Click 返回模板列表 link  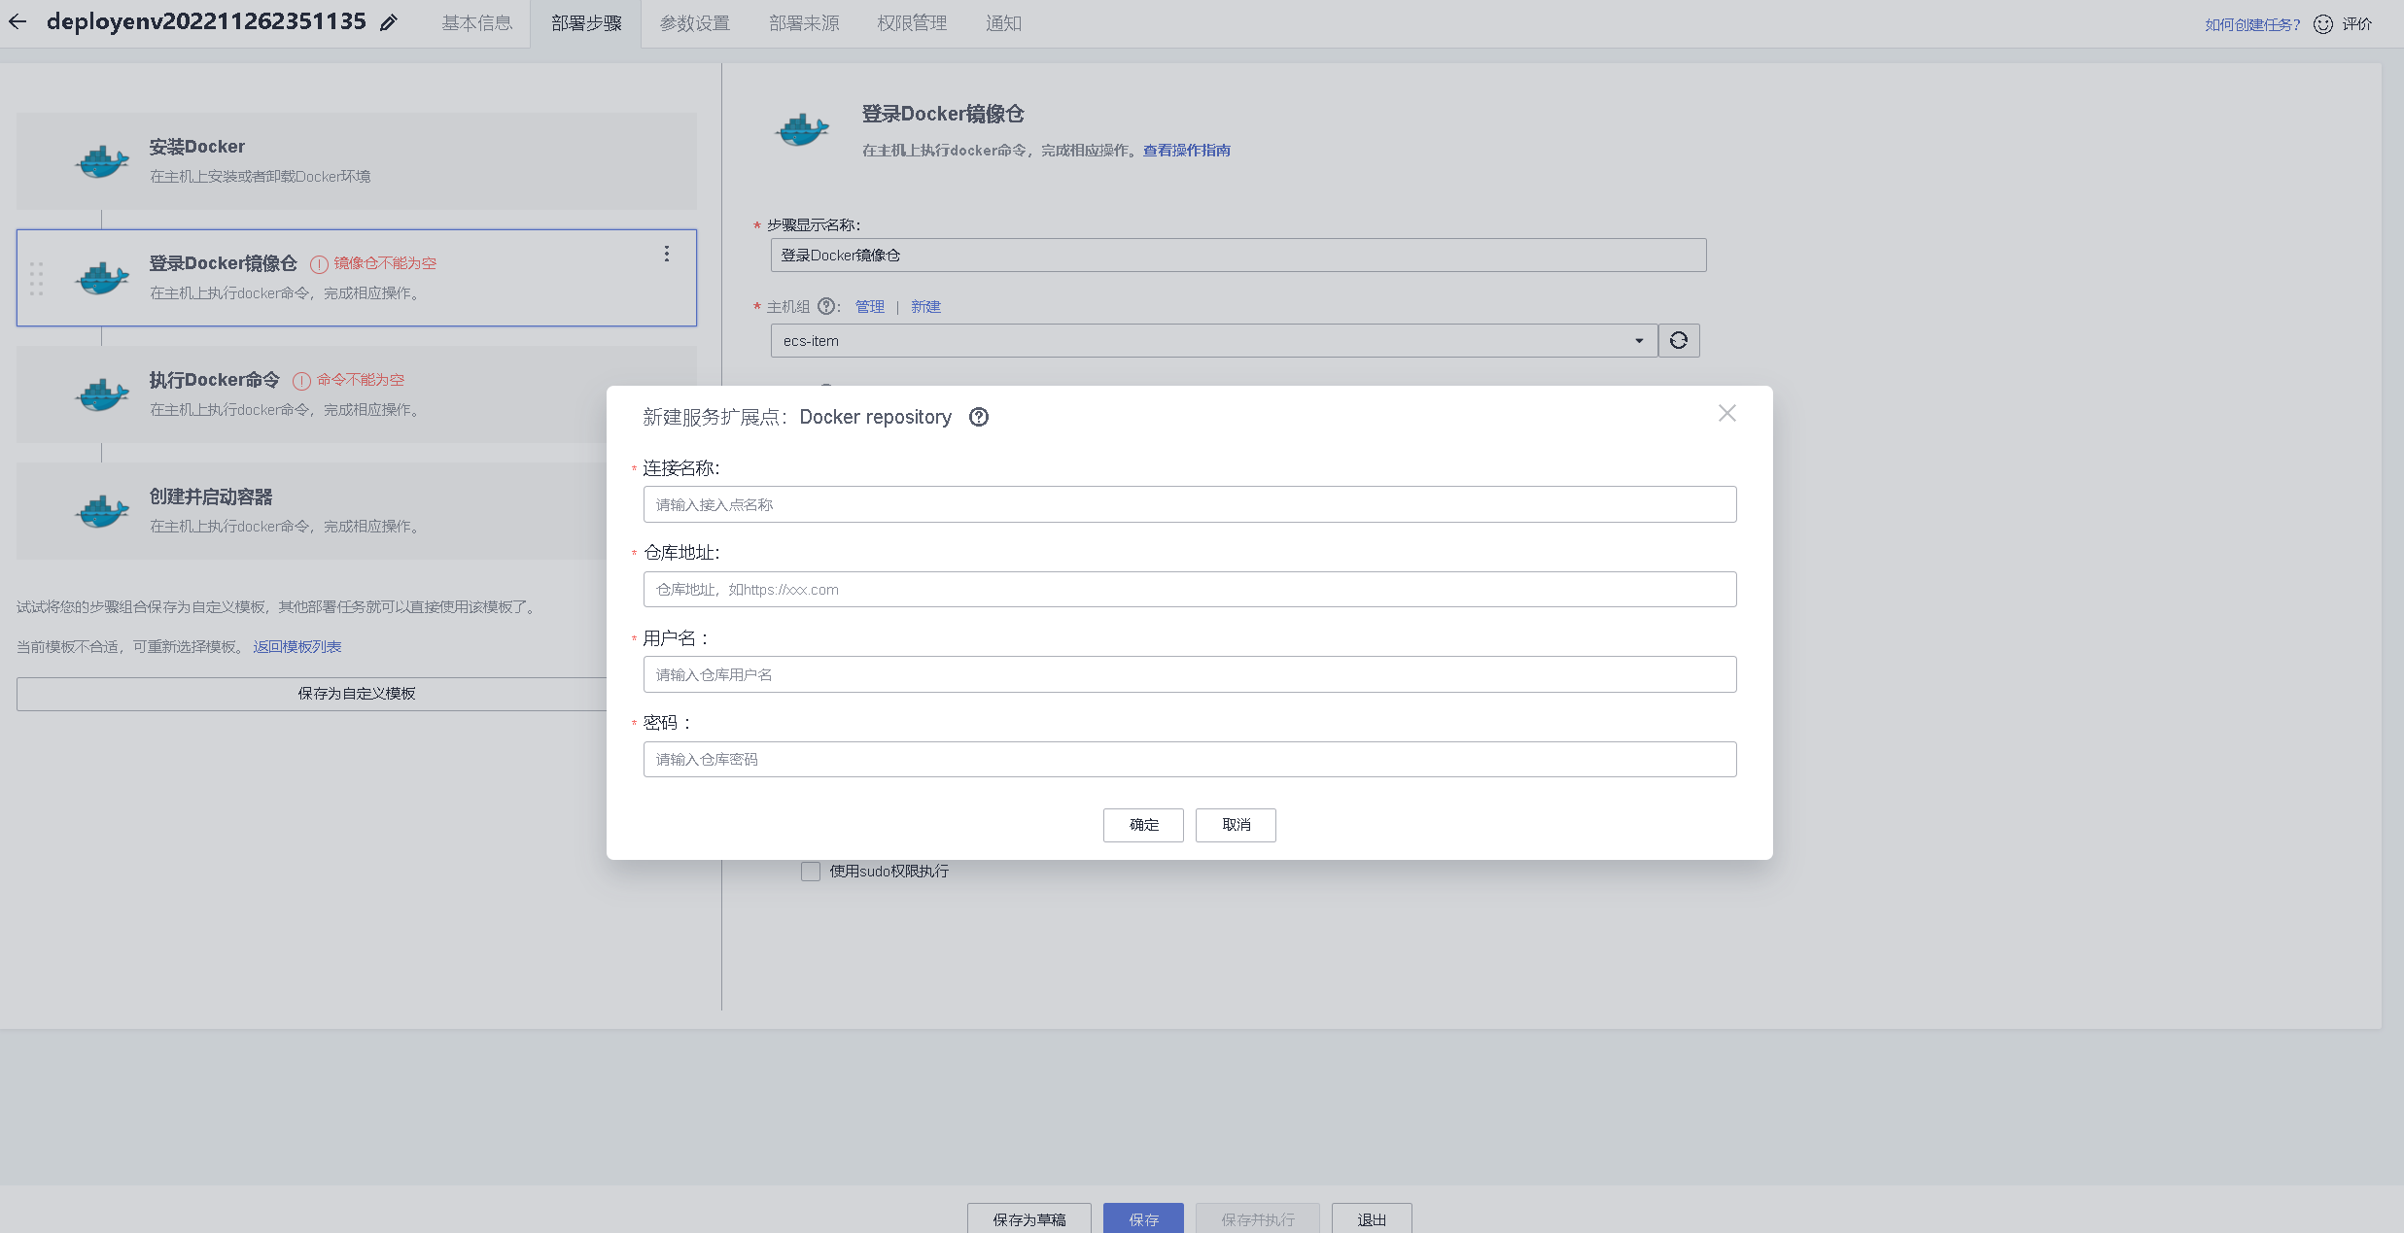coord(296,645)
